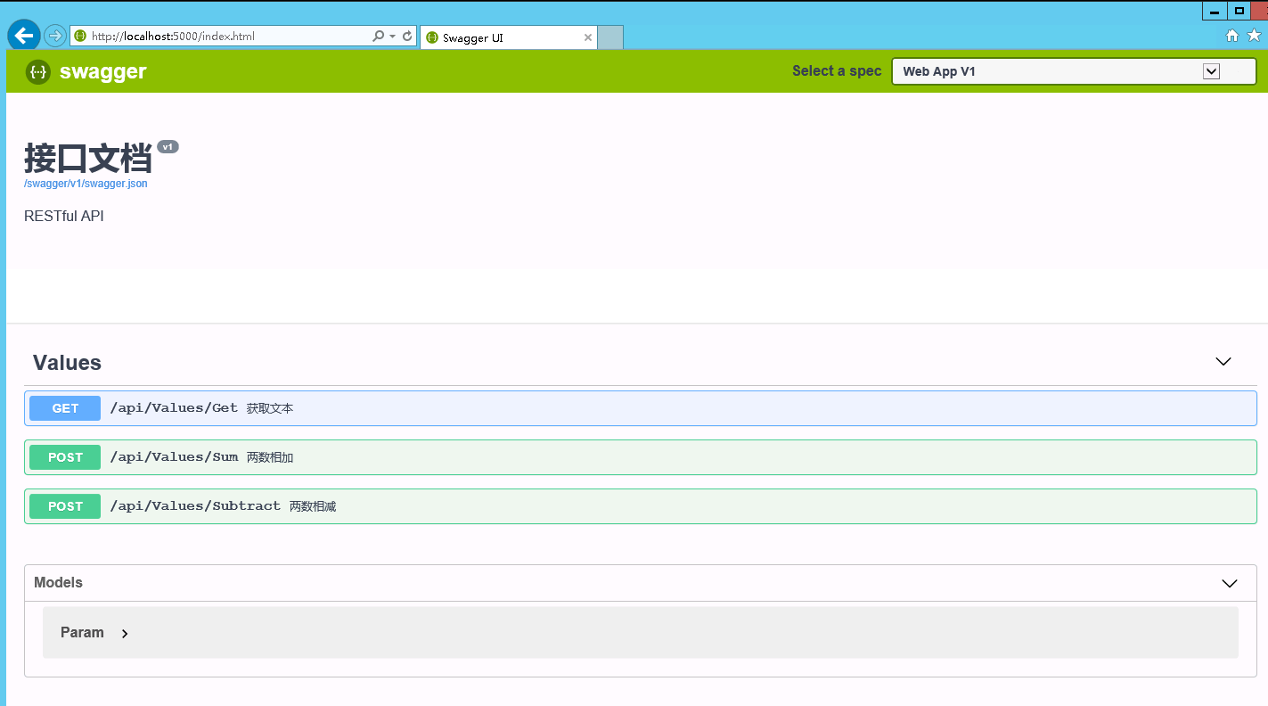Click the 获取文本 summary text
Screen dimensions: 1268x706
[270, 408]
